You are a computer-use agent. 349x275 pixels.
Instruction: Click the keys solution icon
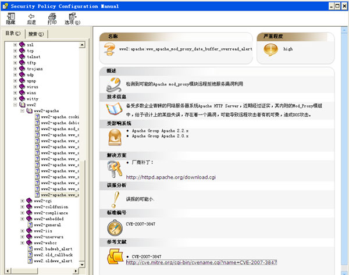click(115, 169)
